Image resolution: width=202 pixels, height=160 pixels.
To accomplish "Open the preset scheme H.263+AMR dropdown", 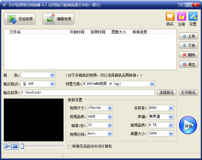I will click(x=152, y=84).
